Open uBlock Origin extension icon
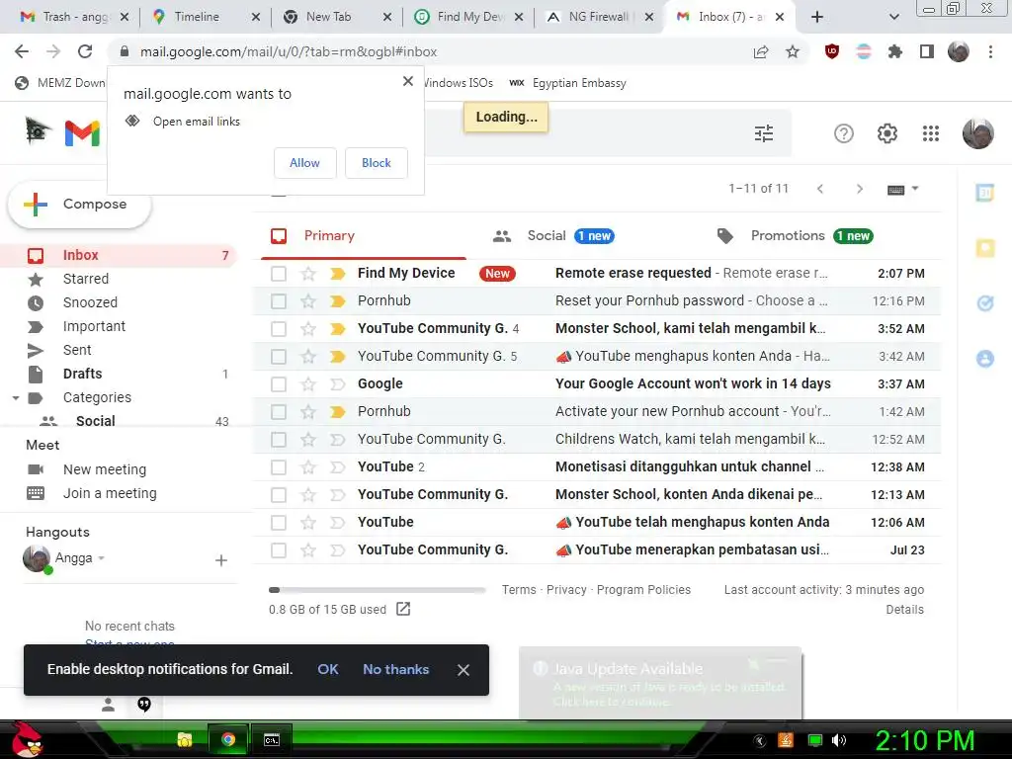 click(832, 51)
